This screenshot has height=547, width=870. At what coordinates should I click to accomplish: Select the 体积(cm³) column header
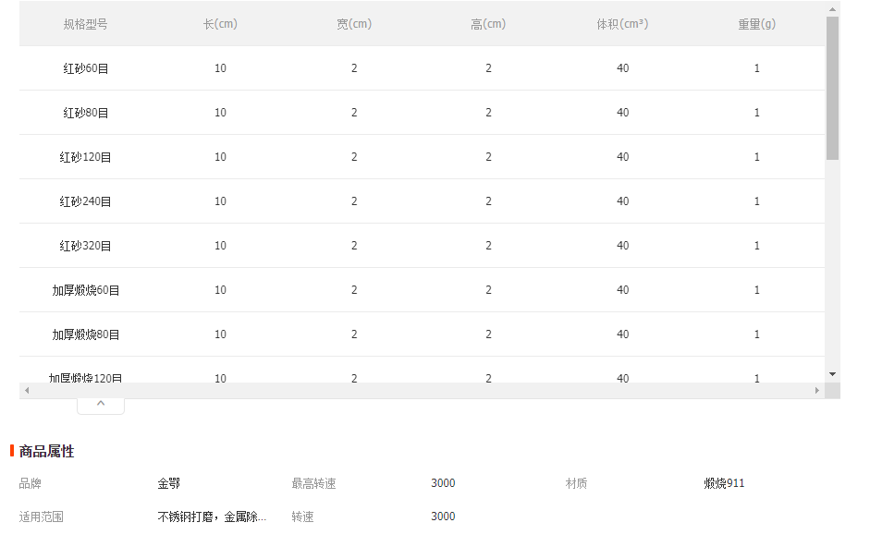pyautogui.click(x=622, y=24)
